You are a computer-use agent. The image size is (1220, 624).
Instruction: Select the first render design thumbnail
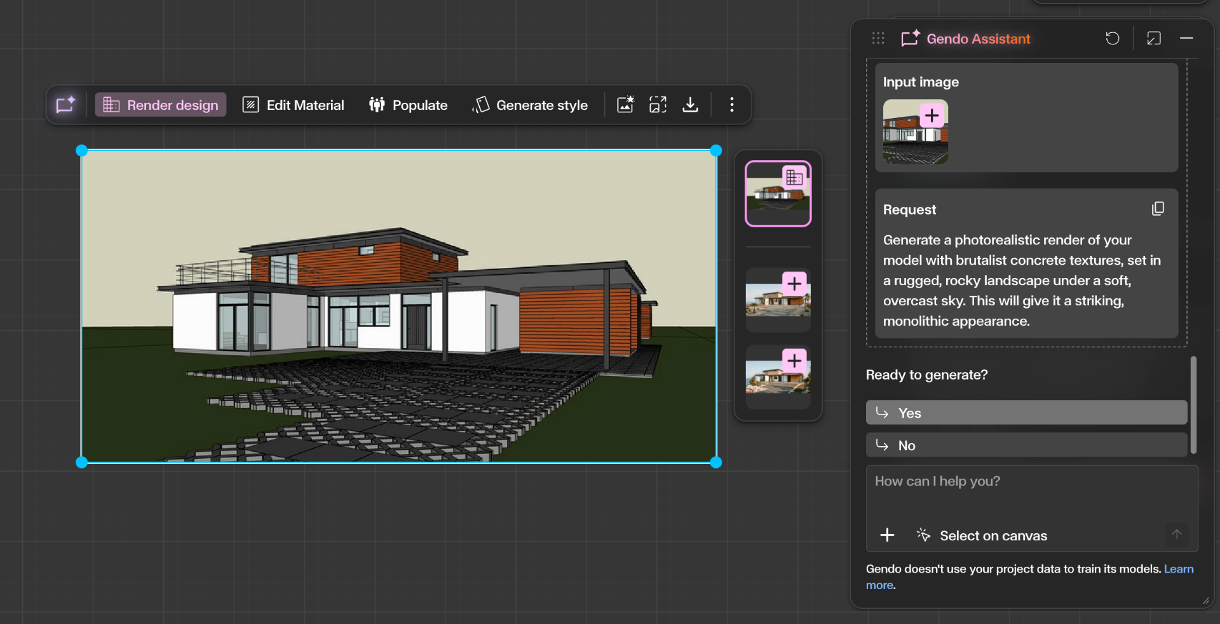click(778, 194)
